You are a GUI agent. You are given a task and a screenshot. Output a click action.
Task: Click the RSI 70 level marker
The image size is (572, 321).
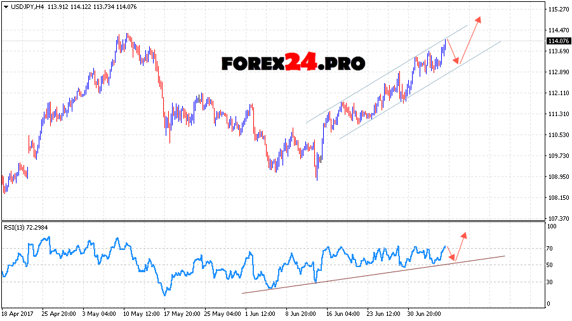point(551,249)
